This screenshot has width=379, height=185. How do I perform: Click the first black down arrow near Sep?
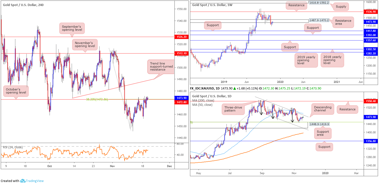pos(261,110)
